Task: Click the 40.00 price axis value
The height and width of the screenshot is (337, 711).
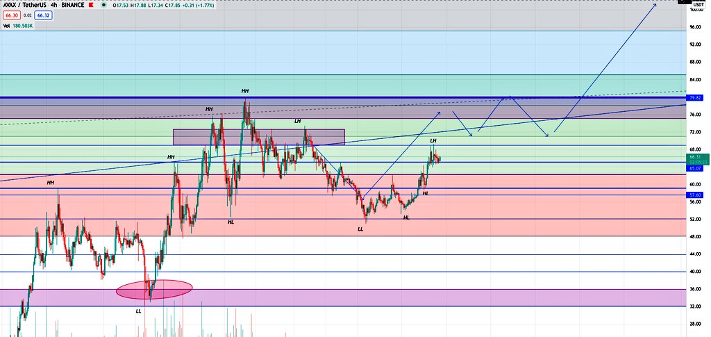Action: click(696, 272)
